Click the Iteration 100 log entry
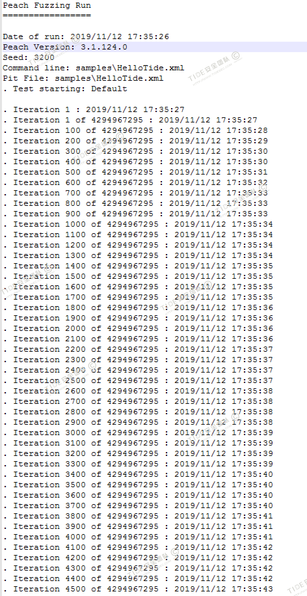The width and height of the screenshot is (307, 596). 135,130
